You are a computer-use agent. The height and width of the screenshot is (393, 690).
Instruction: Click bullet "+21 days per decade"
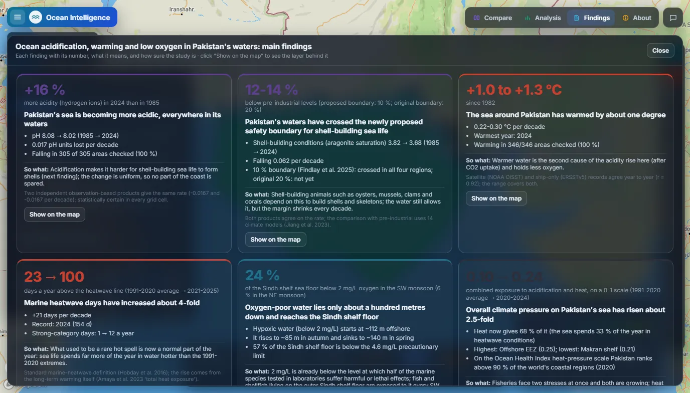click(62, 315)
